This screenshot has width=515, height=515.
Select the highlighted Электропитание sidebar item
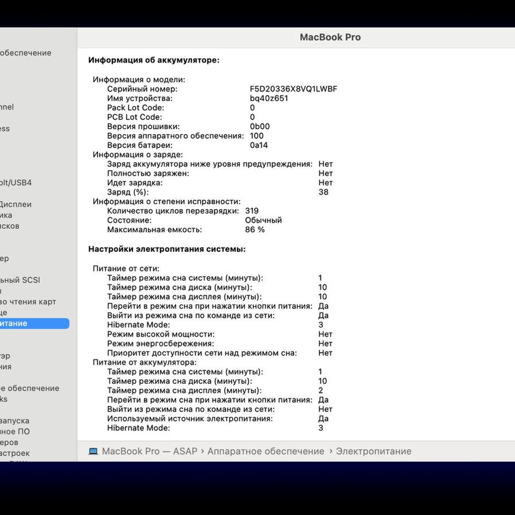click(34, 323)
